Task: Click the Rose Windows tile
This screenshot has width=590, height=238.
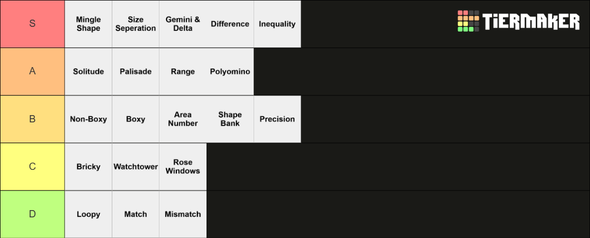Action: (x=183, y=167)
